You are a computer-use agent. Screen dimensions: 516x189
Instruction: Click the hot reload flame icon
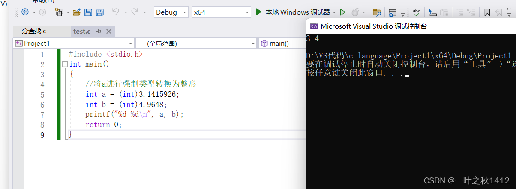[x=355, y=12]
